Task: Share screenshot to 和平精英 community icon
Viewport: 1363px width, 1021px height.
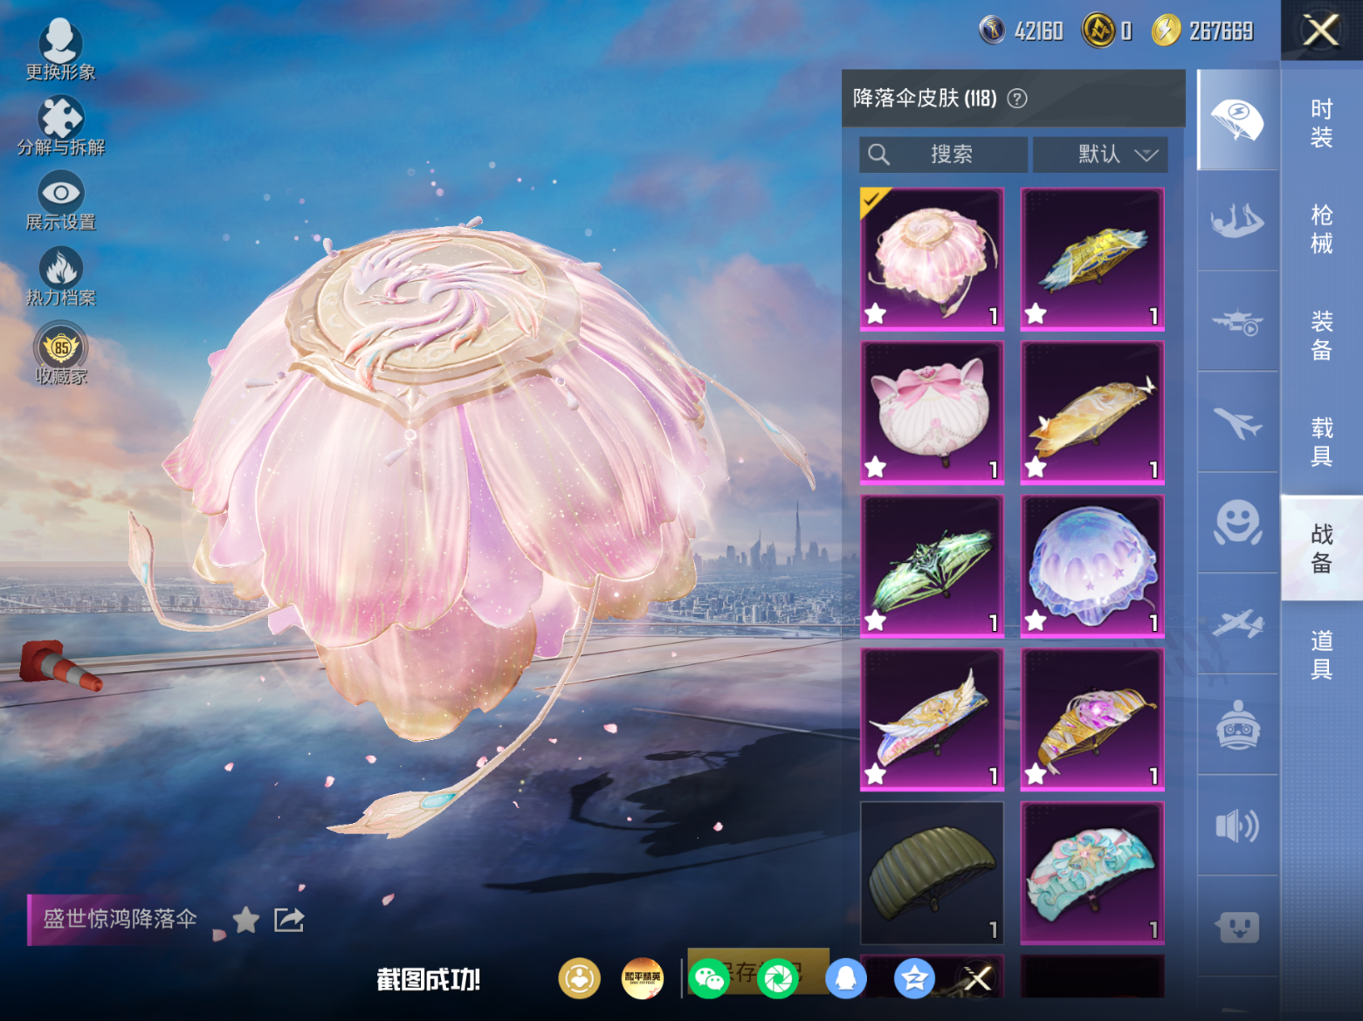Action: 643,979
